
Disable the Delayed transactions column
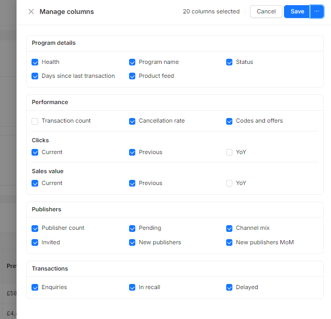(229, 288)
